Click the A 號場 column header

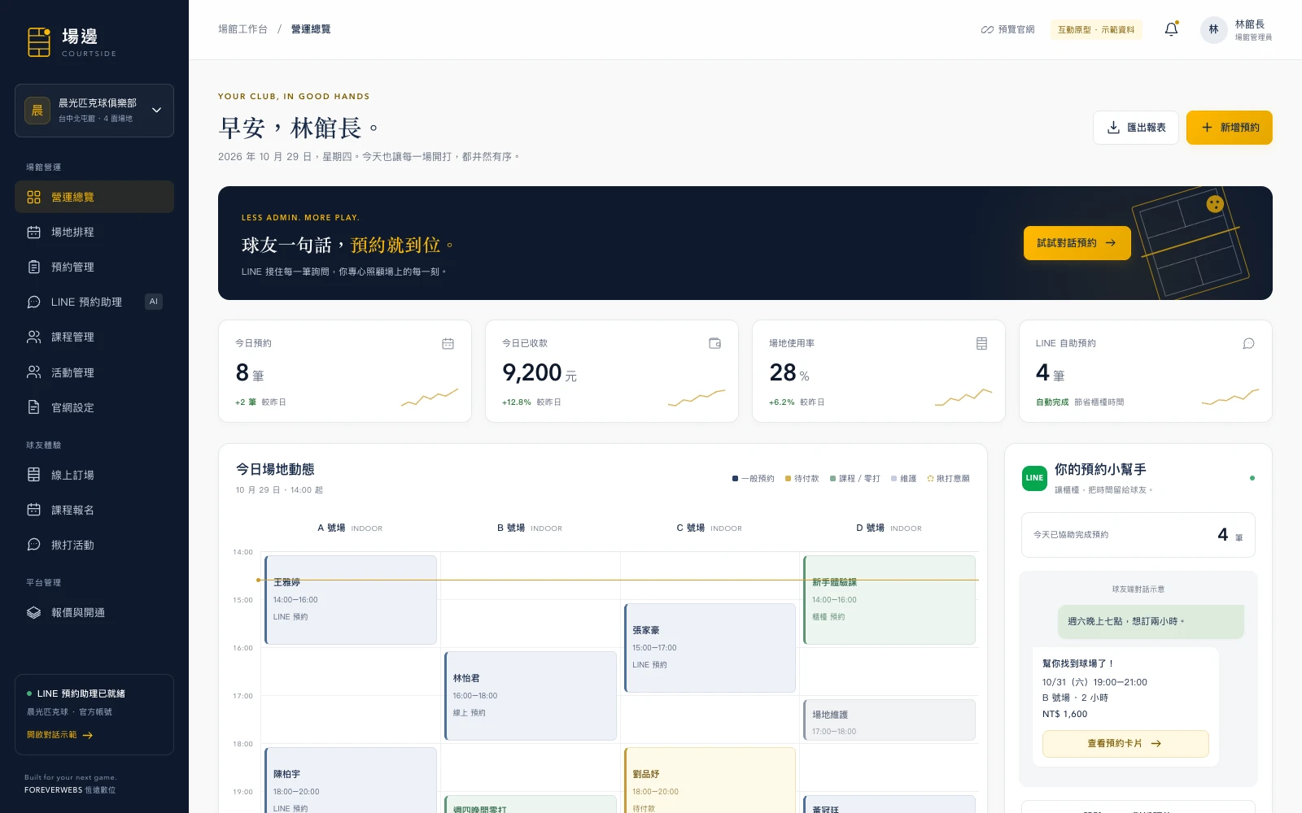point(350,528)
